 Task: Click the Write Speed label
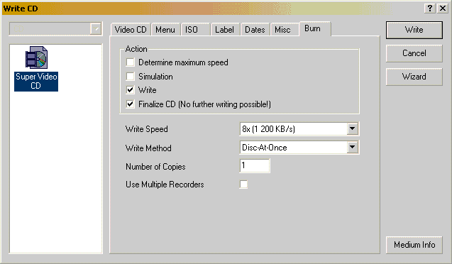tap(146, 129)
